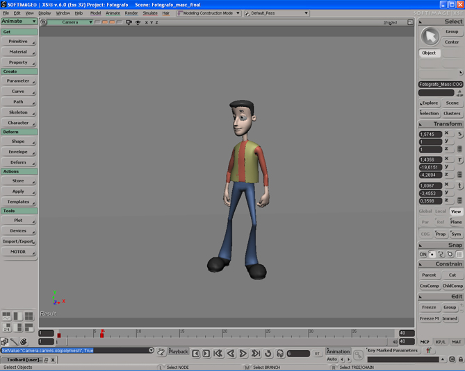Click the Primitive button
The width and height of the screenshot is (465, 371).
pyautogui.click(x=19, y=42)
